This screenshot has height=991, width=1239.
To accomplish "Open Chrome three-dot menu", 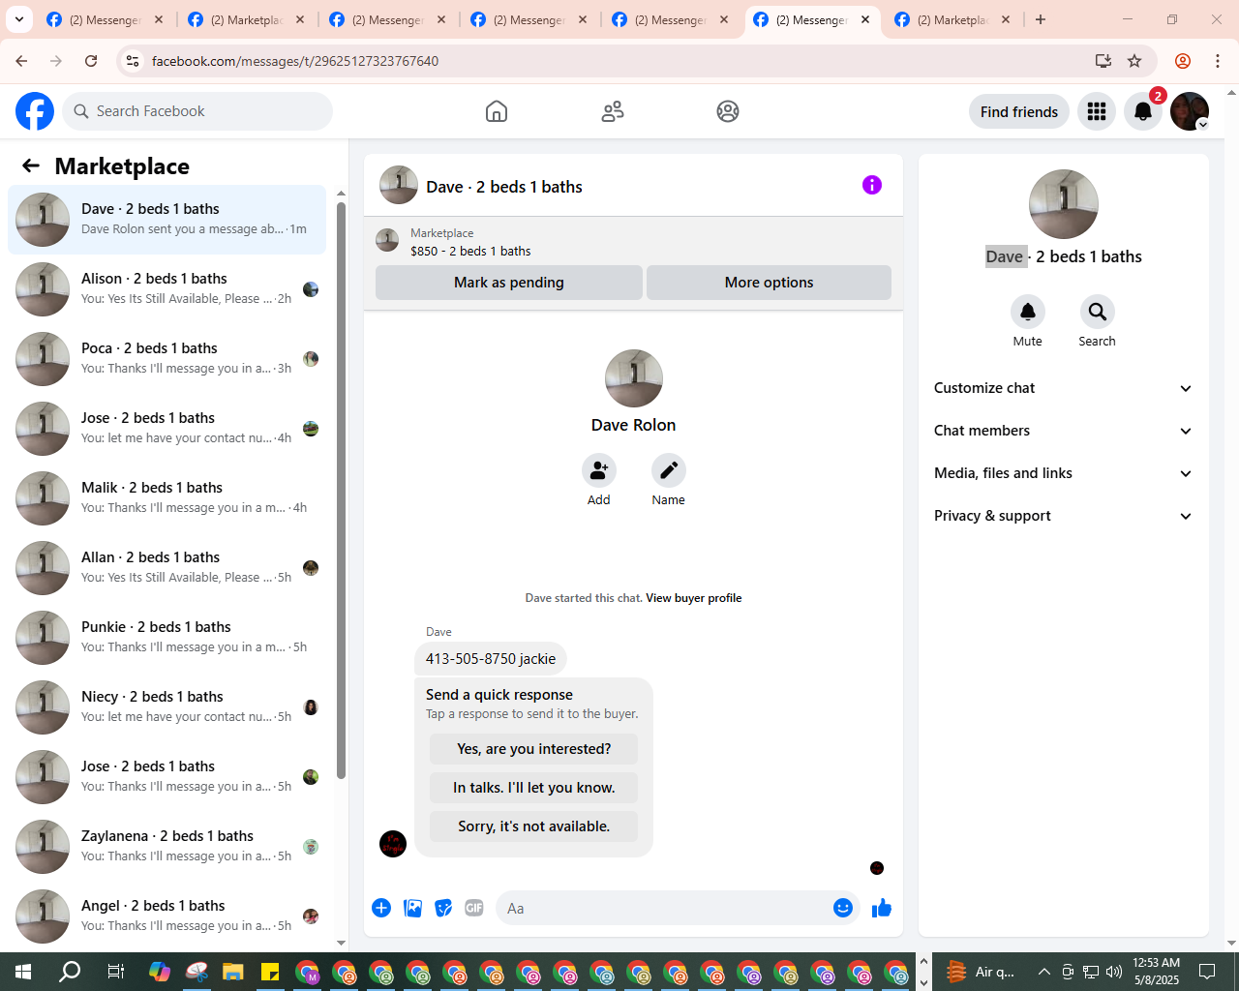I will tap(1218, 61).
